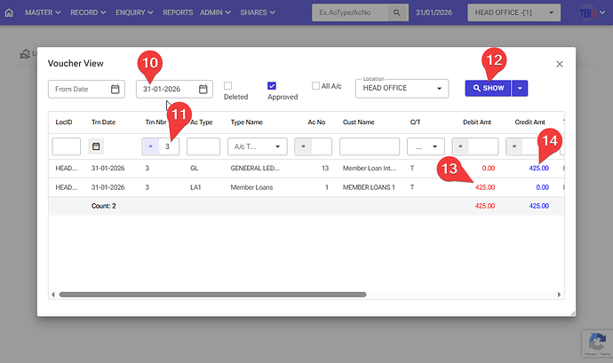The height and width of the screenshot is (363, 613).
Task: Click the equals operator in Debit Amt filter
Action: coord(461,146)
